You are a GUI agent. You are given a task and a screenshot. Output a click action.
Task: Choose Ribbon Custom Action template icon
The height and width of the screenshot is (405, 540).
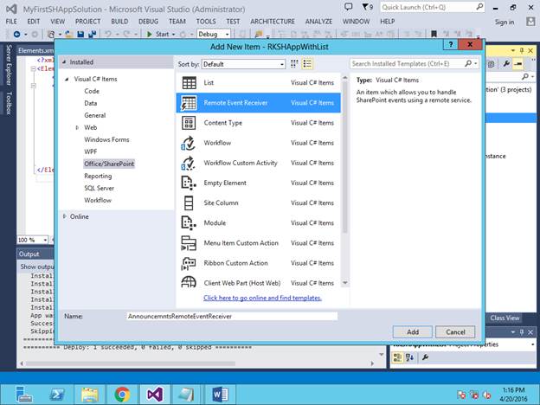189,263
